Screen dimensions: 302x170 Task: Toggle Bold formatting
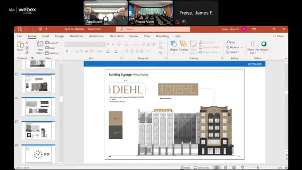click(67, 51)
